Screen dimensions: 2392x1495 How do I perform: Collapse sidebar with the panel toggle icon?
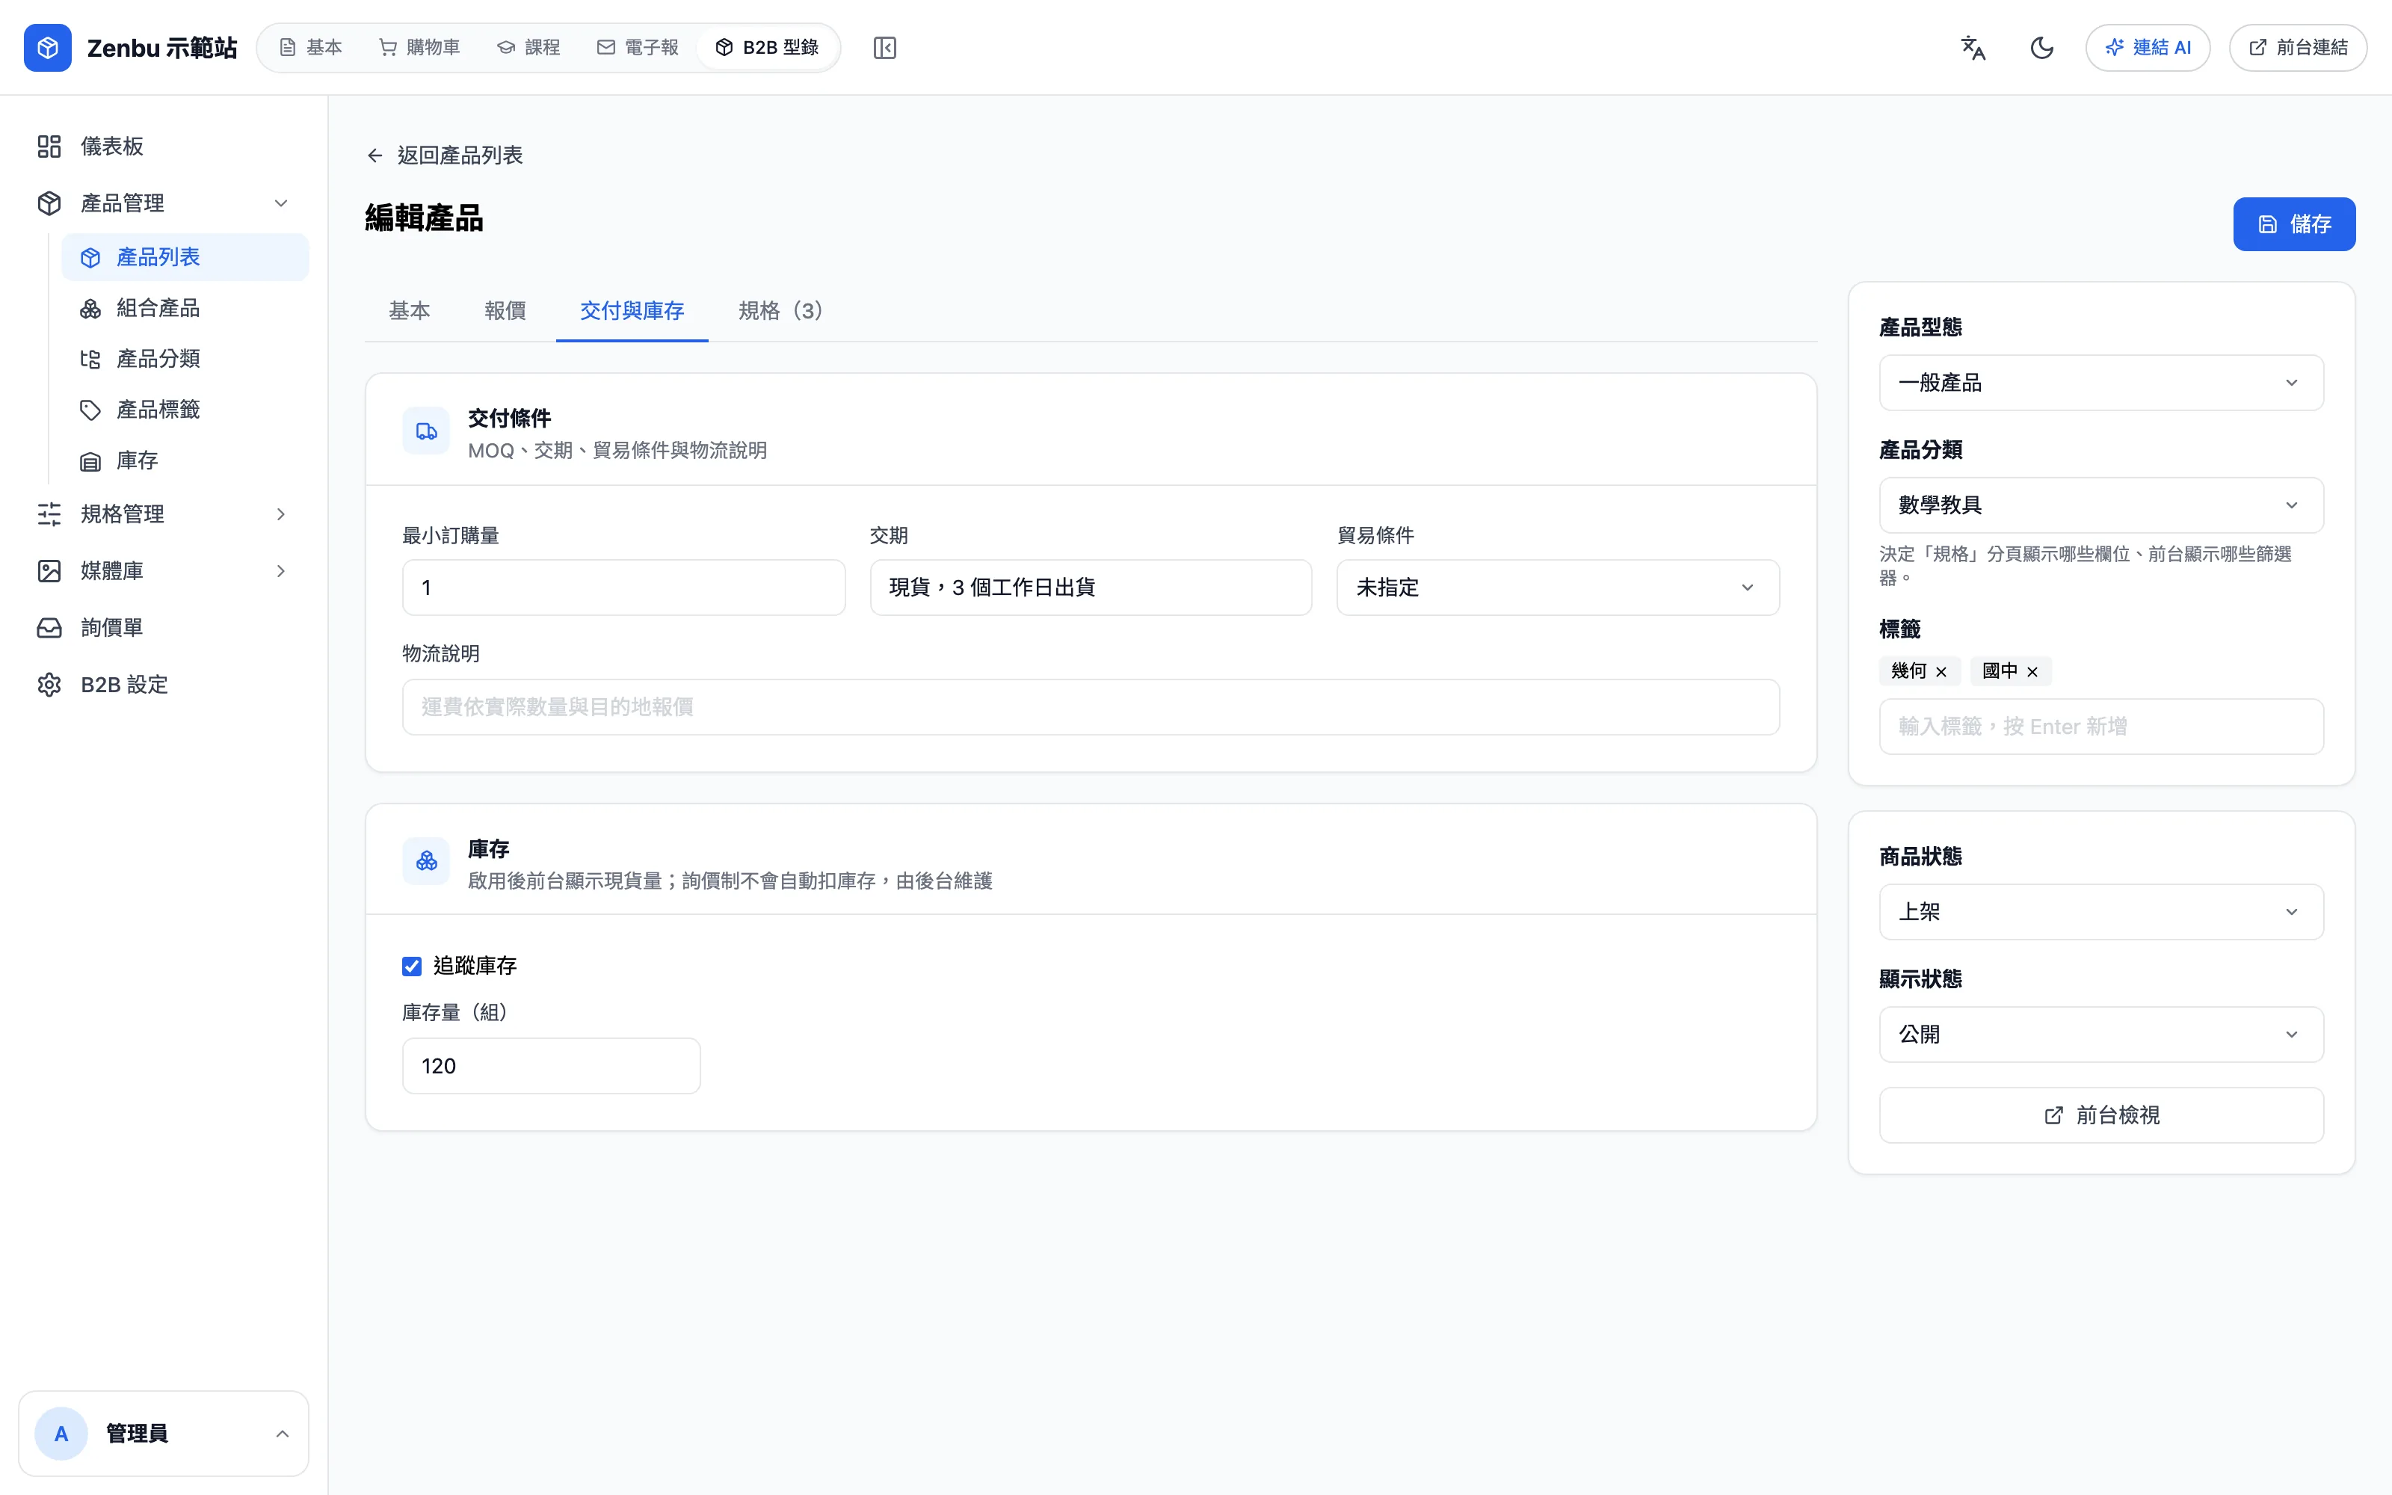[884, 47]
